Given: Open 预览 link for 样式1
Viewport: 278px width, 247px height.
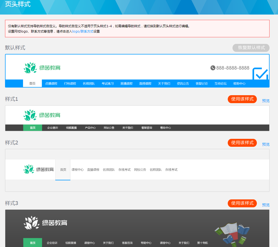Looking at the screenshot, I should tap(266, 101).
